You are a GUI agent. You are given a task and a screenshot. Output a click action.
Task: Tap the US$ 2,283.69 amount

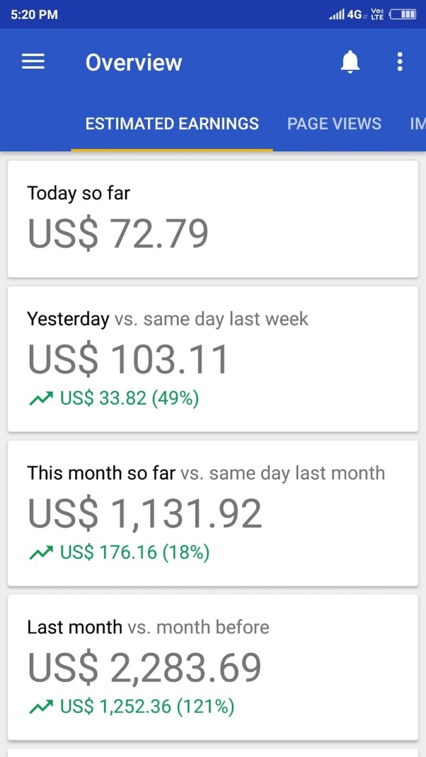coord(144,668)
